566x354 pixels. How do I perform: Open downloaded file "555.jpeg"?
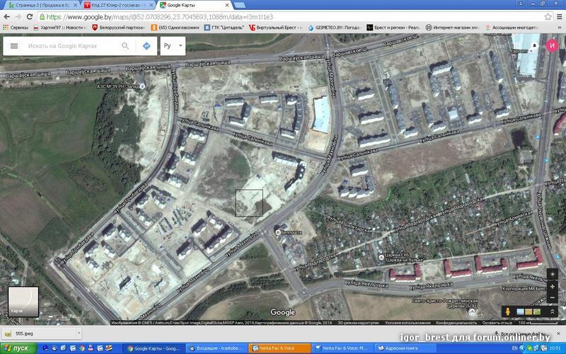pos(38,333)
